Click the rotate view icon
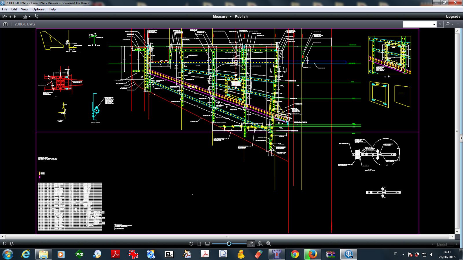 point(191,244)
